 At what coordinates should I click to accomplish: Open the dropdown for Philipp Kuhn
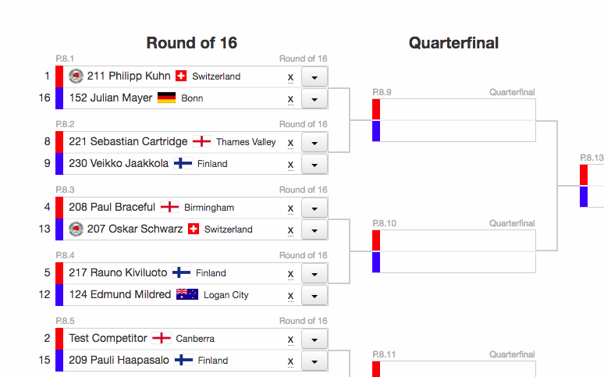click(x=314, y=77)
